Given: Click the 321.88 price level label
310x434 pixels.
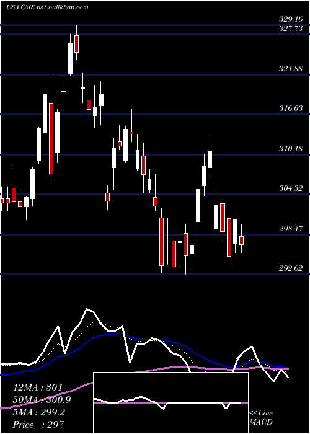Looking at the screenshot, I should (x=291, y=69).
